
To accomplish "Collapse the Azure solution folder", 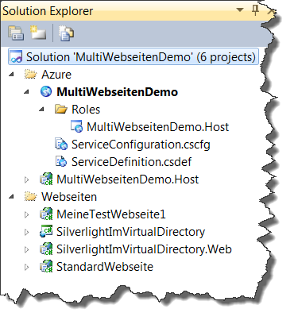I will (11, 75).
